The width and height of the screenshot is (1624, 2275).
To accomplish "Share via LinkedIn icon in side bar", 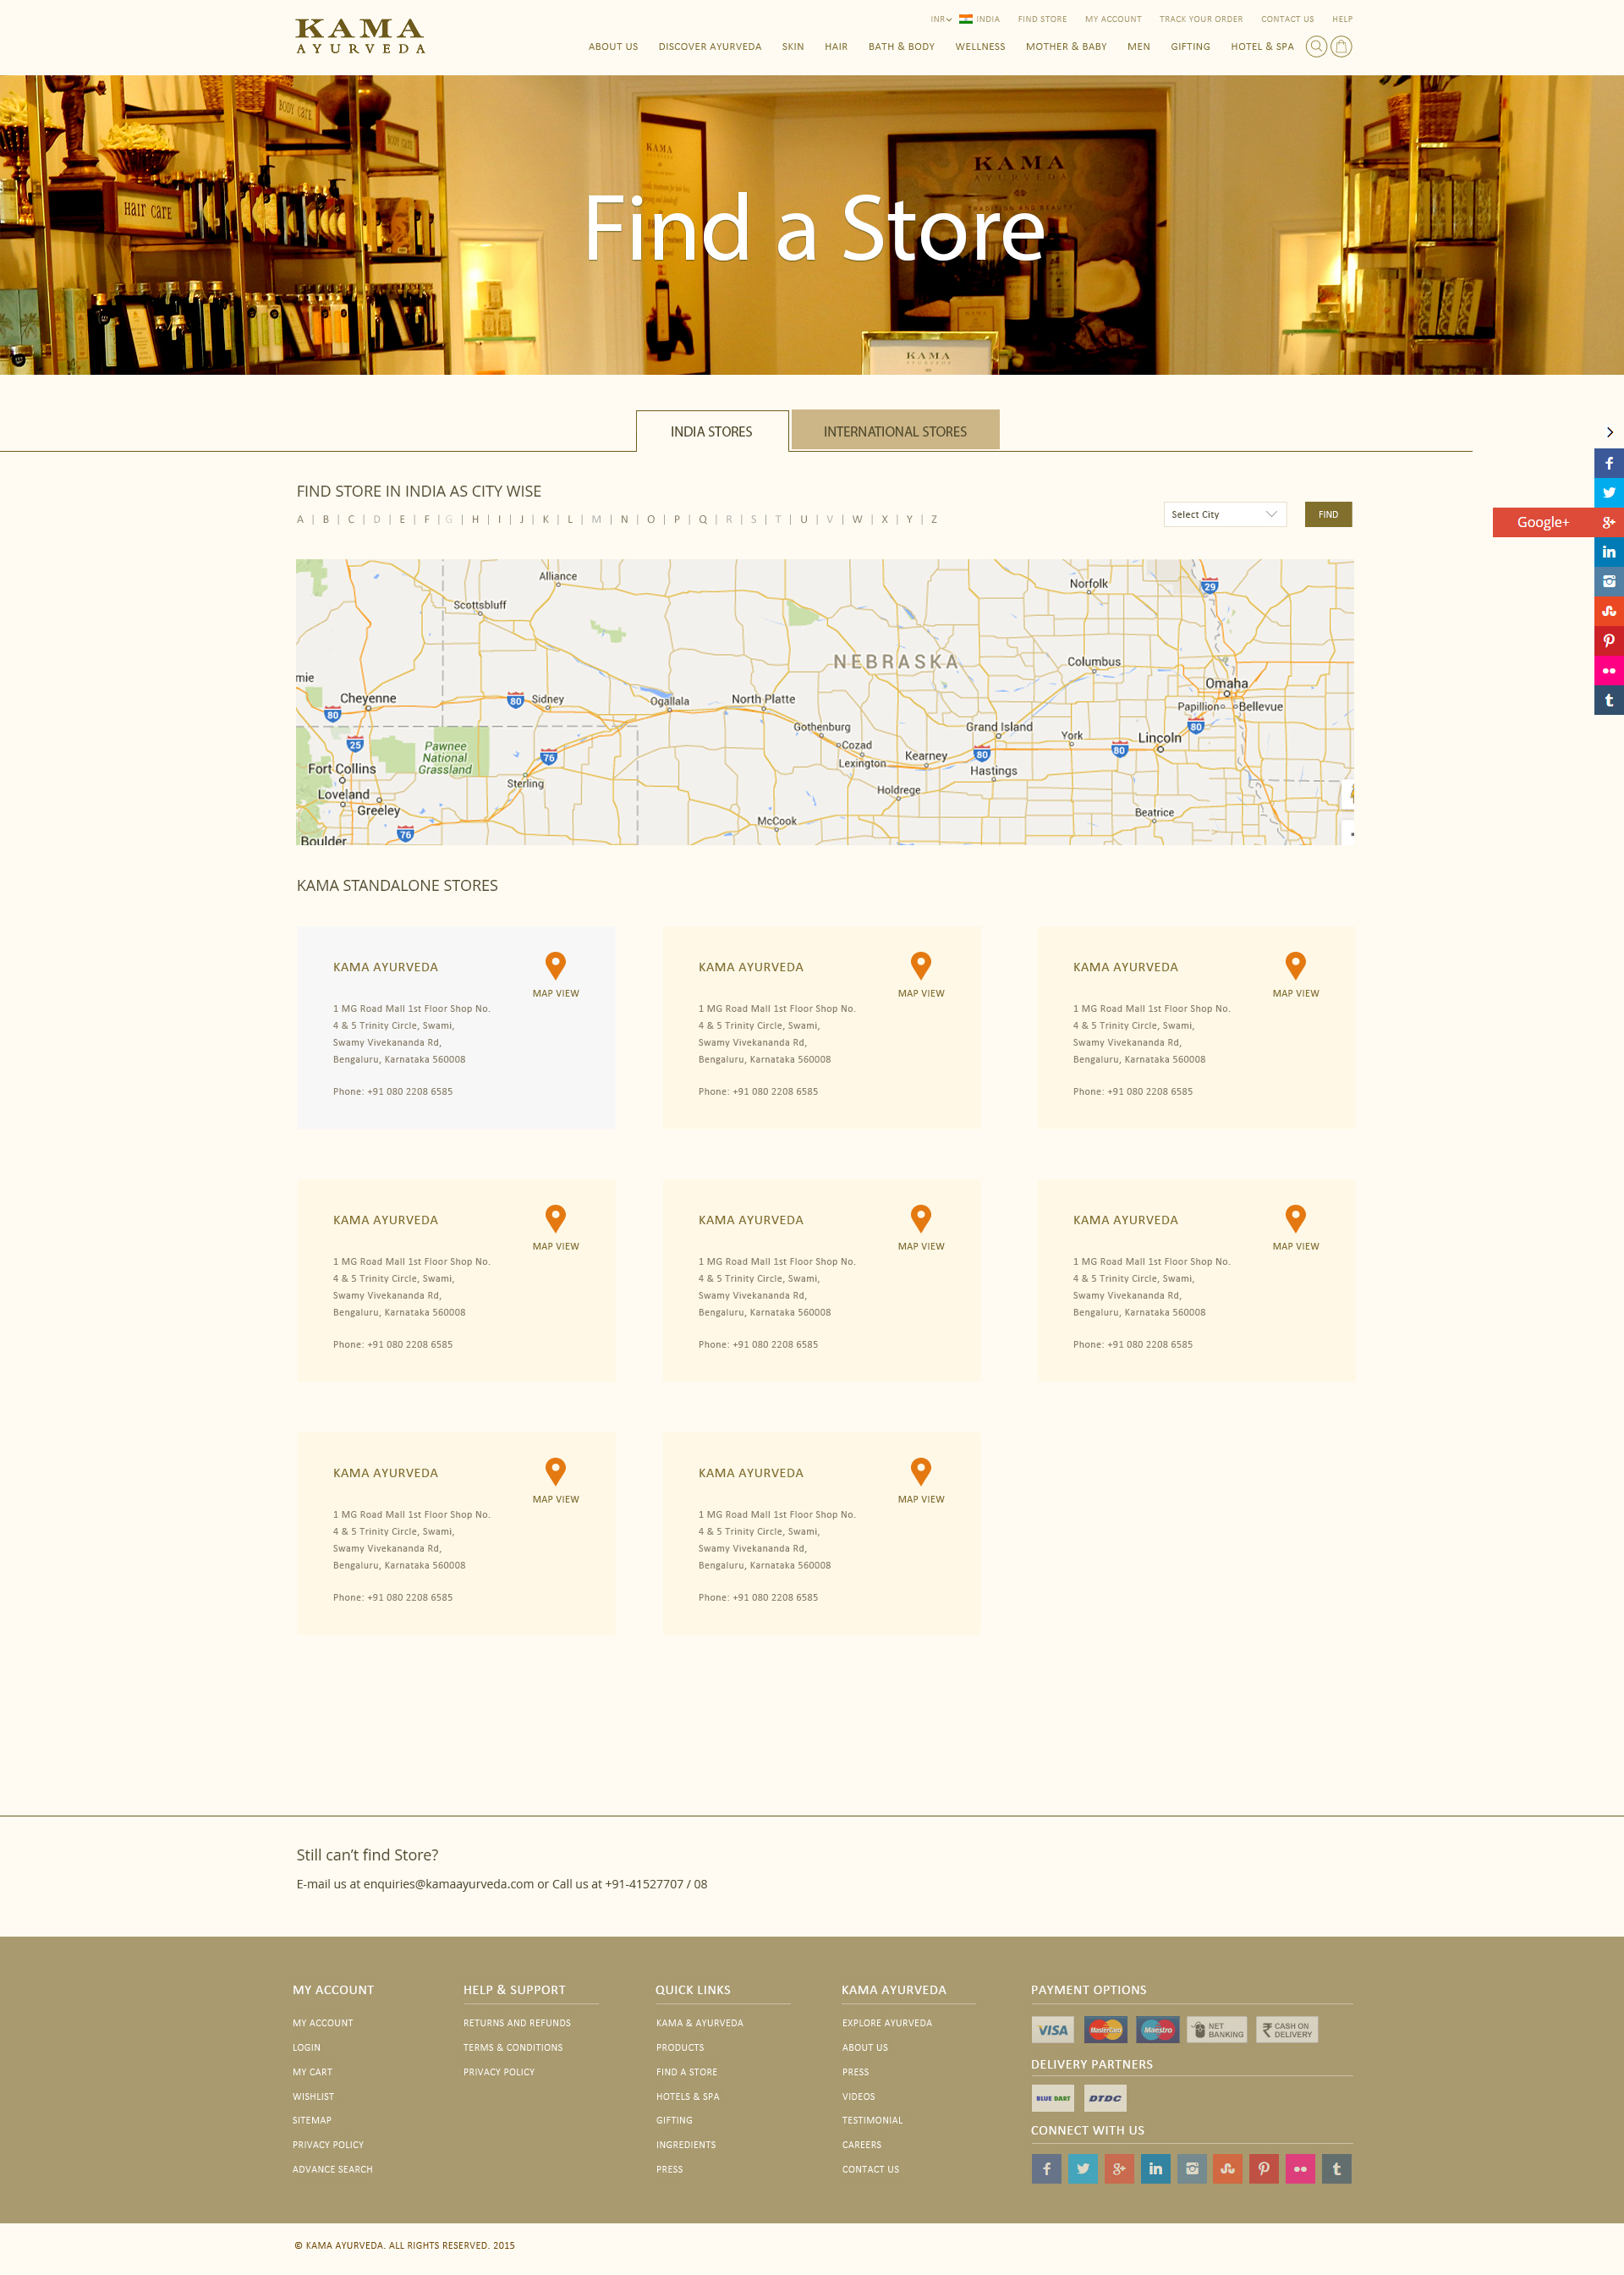I will coord(1609,552).
